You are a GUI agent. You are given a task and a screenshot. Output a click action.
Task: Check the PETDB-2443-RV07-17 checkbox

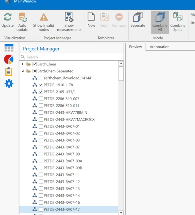point(41,209)
